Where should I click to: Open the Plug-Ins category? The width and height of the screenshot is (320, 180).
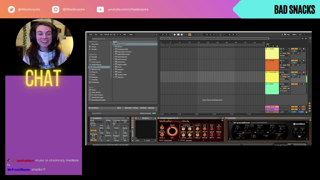(95, 72)
